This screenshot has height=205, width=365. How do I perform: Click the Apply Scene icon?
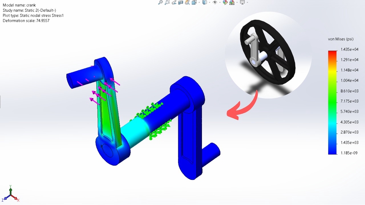point(232,2)
